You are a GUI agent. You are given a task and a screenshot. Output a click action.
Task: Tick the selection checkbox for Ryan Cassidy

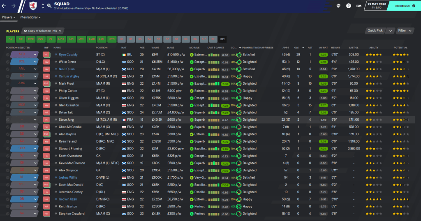(x=8, y=55)
